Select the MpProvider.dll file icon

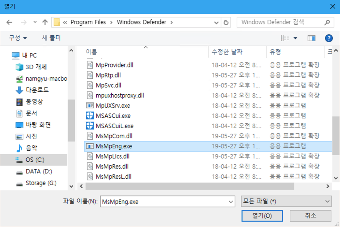[x=90, y=65]
